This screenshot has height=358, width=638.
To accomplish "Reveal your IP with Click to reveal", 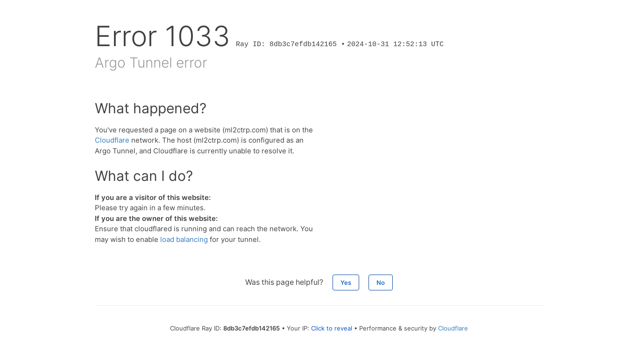I will (x=332, y=329).
